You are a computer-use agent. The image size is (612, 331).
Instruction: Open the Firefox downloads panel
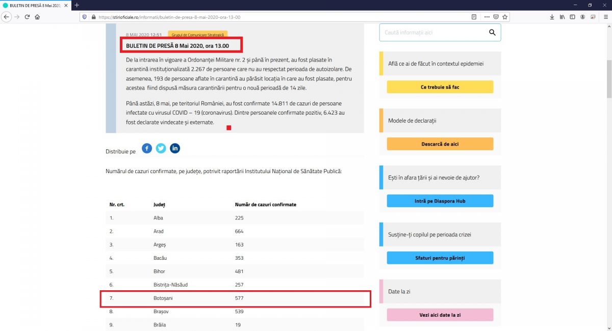coord(552,17)
